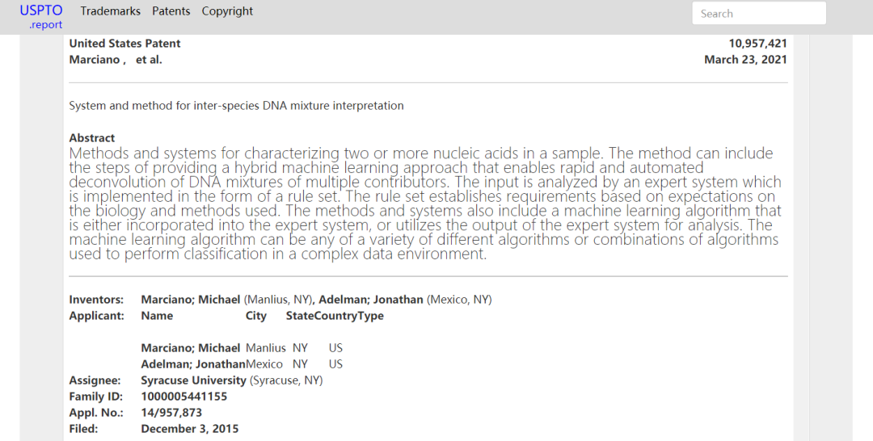The height and width of the screenshot is (441, 873).
Task: Open the Patents menu item
Action: click(x=171, y=11)
